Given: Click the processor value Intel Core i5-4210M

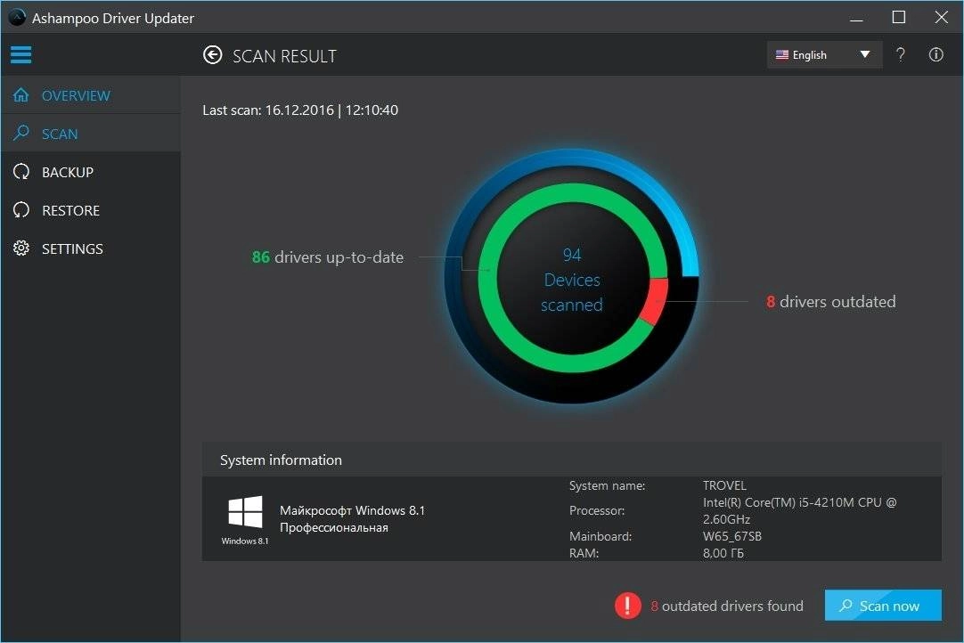Looking at the screenshot, I should [x=799, y=510].
